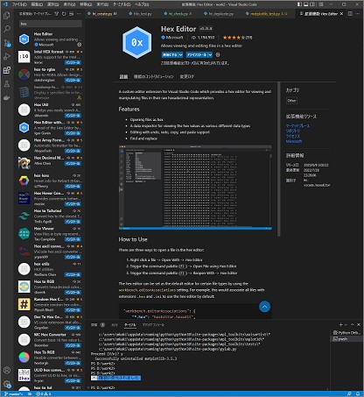Open the terminal launch profile dropdown

(x=346, y=324)
